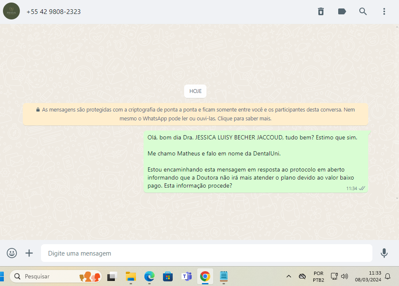Click the phone number +55 42 9808-2323 header
Screen dimensions: 399x286
[54, 12]
